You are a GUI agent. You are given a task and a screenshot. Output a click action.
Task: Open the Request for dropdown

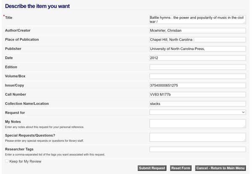[x=197, y=112]
